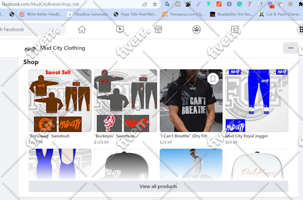The width and height of the screenshot is (303, 200).
Task: Click the Search Facebook field
Action: click(32, 29)
